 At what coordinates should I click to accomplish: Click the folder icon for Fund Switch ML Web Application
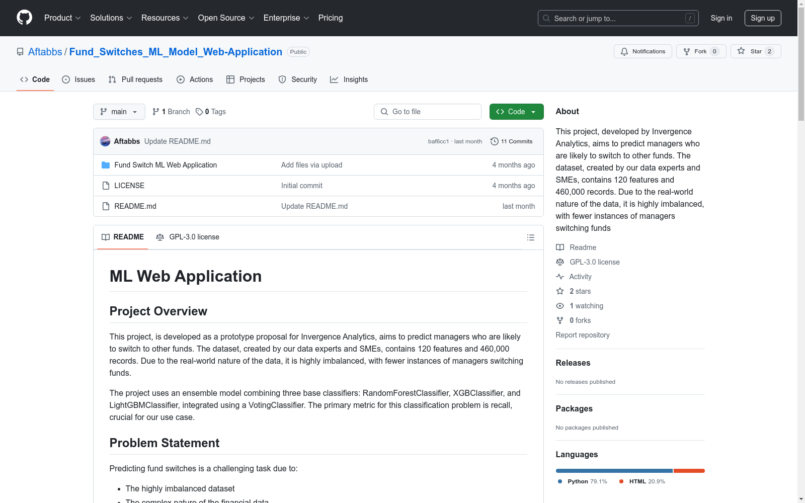106,165
